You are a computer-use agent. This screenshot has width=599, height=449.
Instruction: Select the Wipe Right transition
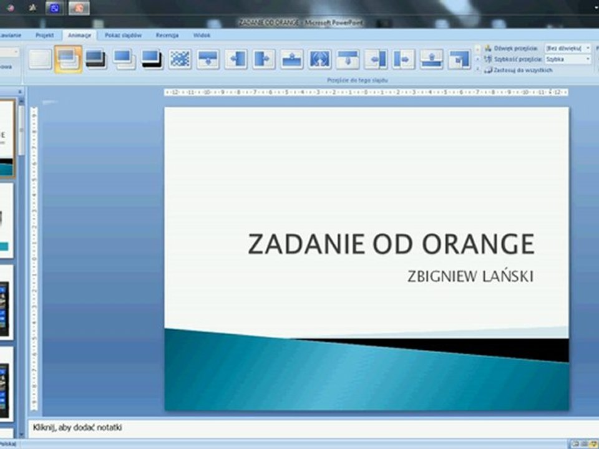tap(263, 59)
